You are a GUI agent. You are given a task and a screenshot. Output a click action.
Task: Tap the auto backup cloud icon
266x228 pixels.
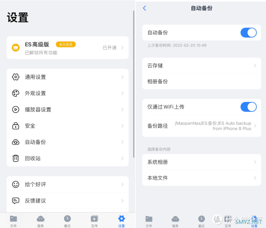pyautogui.click(x=16, y=142)
